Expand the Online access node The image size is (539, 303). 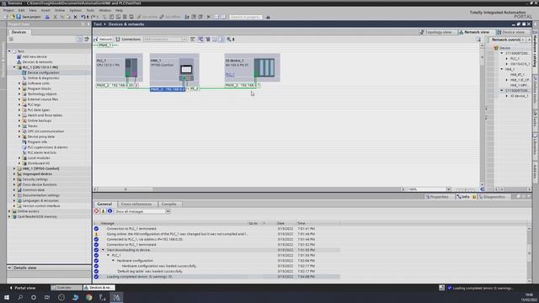tap(9, 211)
